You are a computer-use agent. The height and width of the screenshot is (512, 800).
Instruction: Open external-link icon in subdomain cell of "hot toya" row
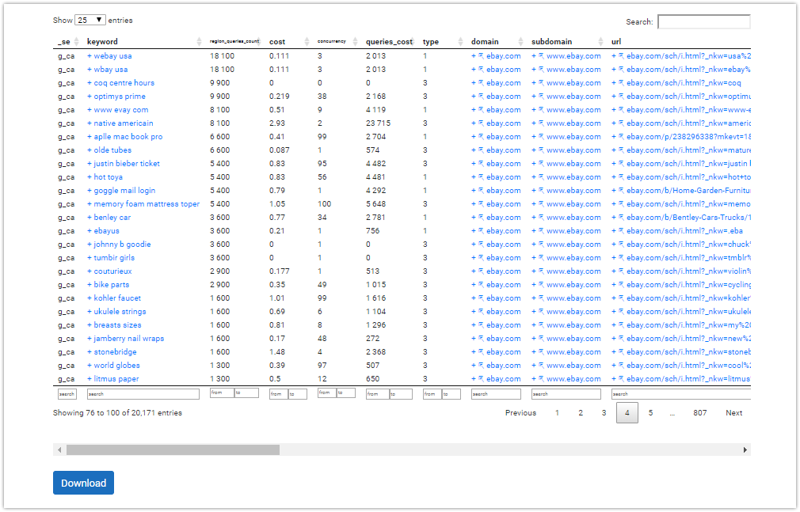pyautogui.click(x=541, y=177)
